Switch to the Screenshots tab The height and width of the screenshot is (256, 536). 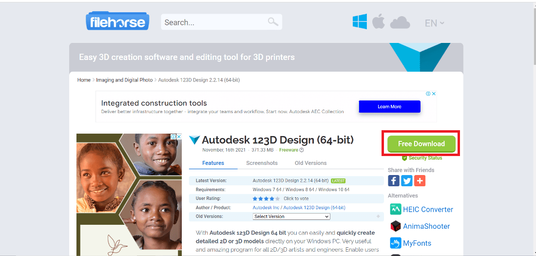click(x=262, y=163)
